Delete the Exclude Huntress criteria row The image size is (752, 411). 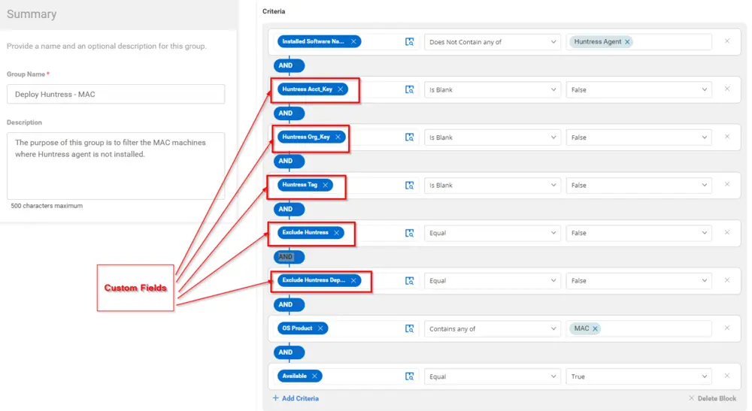tap(727, 232)
